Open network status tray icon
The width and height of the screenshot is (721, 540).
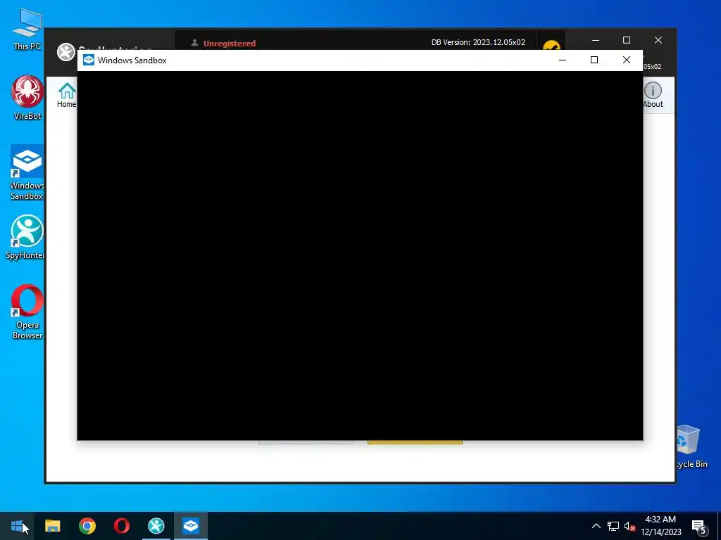(x=613, y=526)
